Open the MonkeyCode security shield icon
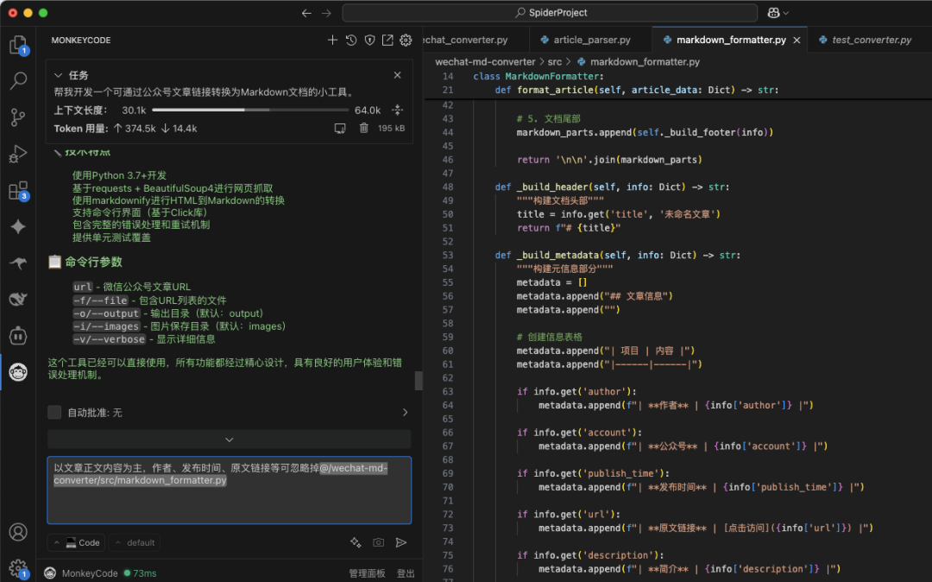The width and height of the screenshot is (932, 582). [x=369, y=40]
